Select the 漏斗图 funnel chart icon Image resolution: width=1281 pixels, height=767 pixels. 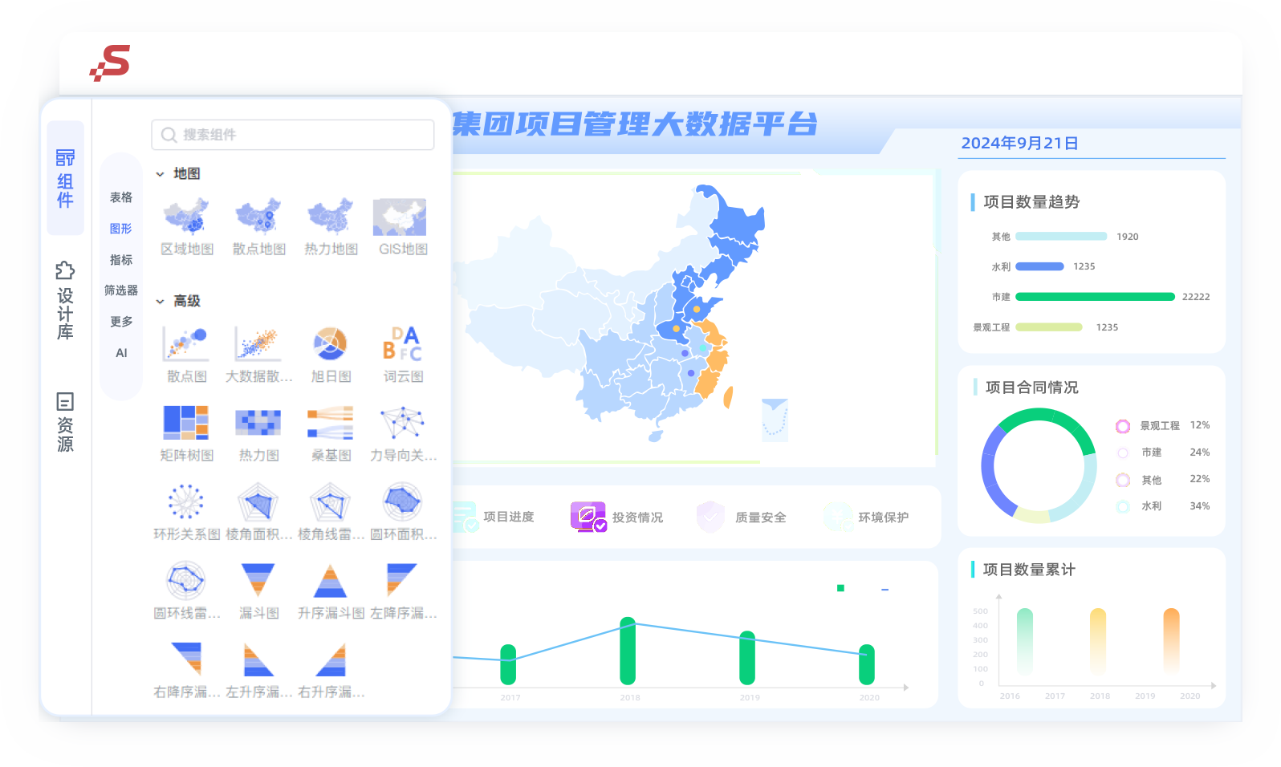[258, 580]
